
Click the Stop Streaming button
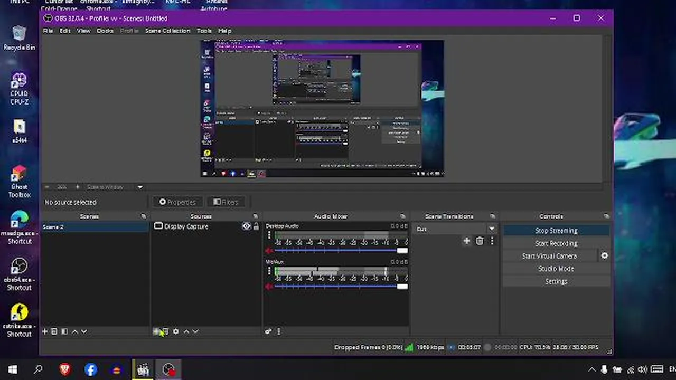[556, 231]
